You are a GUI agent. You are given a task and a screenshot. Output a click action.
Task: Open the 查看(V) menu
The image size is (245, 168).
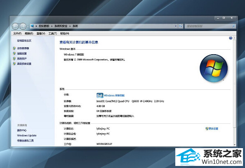point(41,34)
